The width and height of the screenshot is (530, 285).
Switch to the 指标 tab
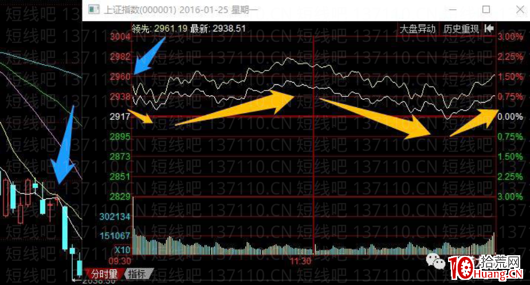click(139, 274)
